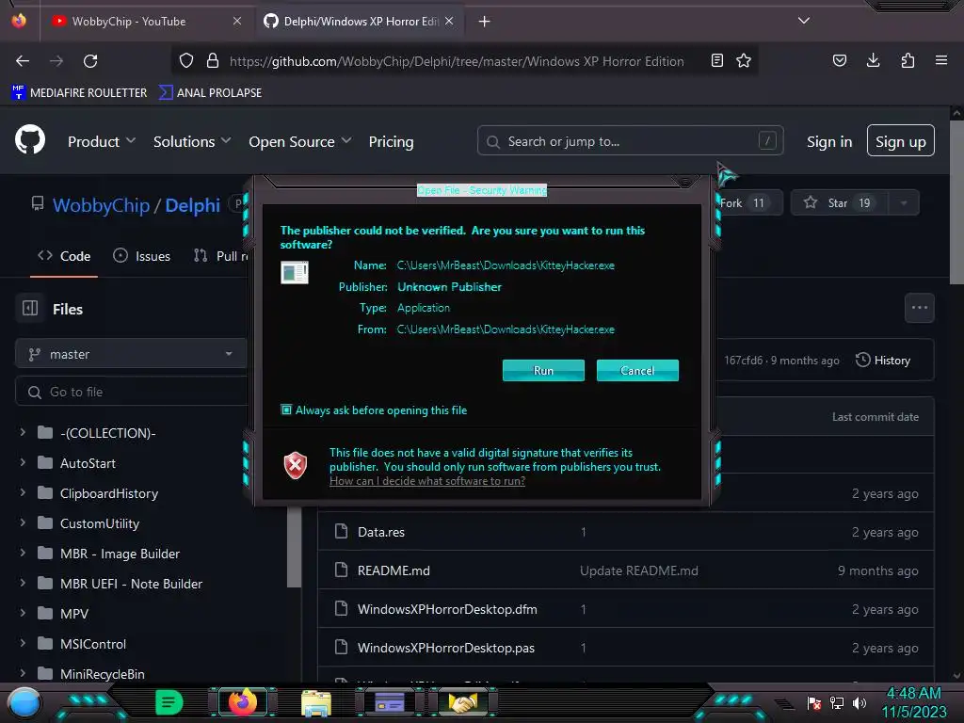Open the Solutions dropdown menu

click(x=192, y=141)
